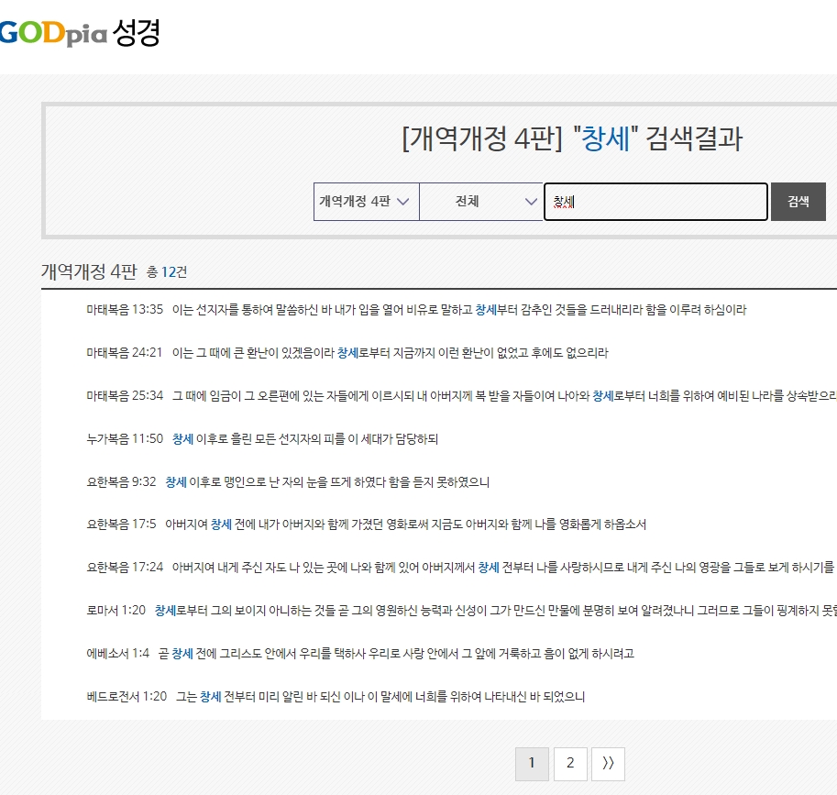Viewport: 837px width, 795px height.
Task: Go to results page 2
Action: [570, 764]
